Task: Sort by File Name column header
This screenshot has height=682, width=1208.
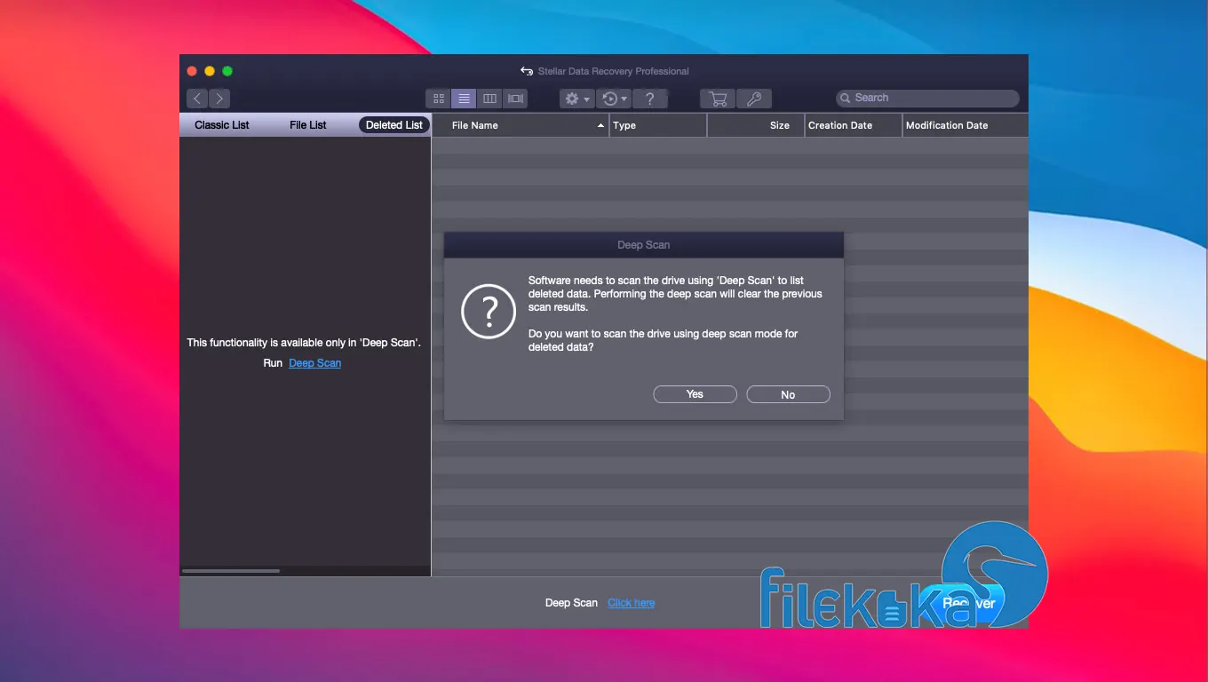Action: point(521,125)
